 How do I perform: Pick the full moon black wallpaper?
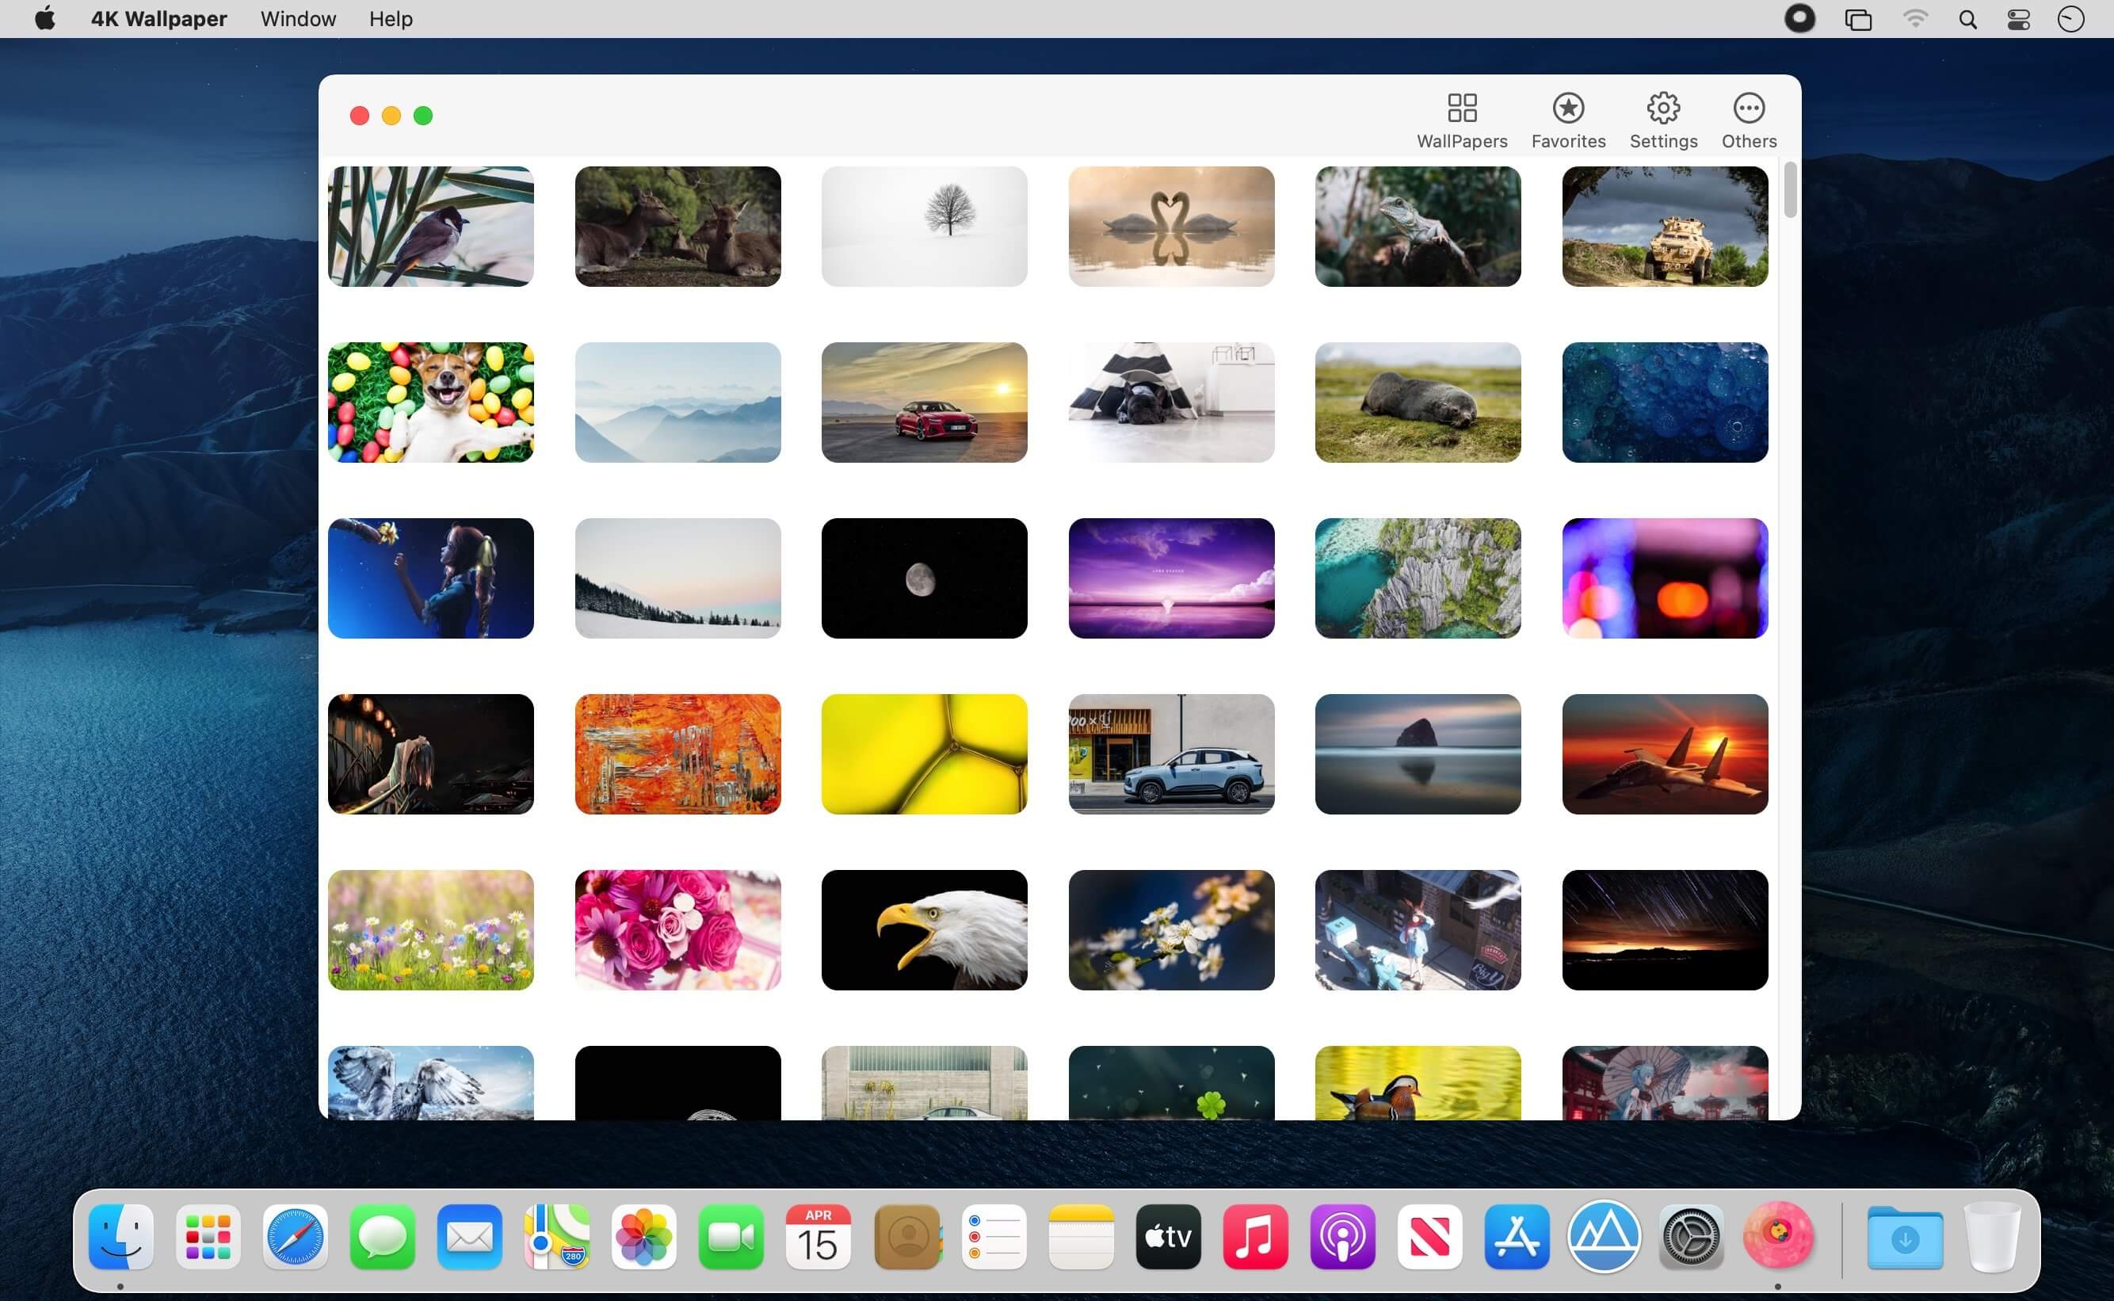[924, 578]
